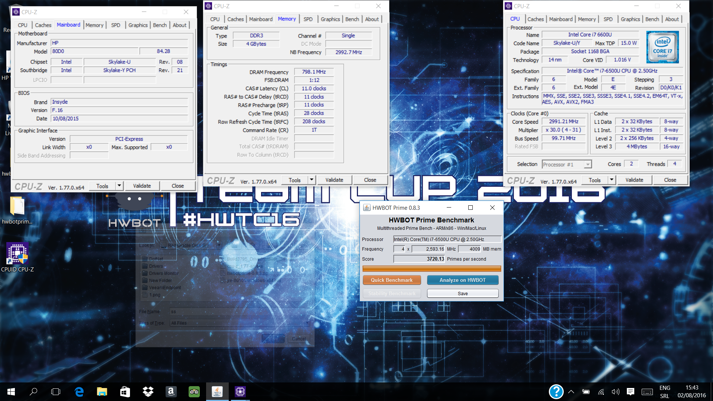This screenshot has width=713, height=401.
Task: Click the Name Intel Core i7 6600U value
Action: (590, 35)
